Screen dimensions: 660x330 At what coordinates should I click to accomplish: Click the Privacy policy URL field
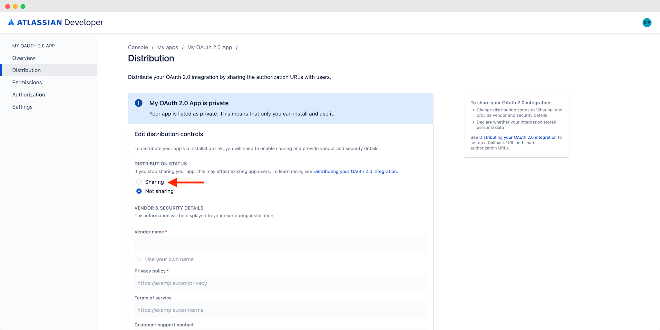280,283
